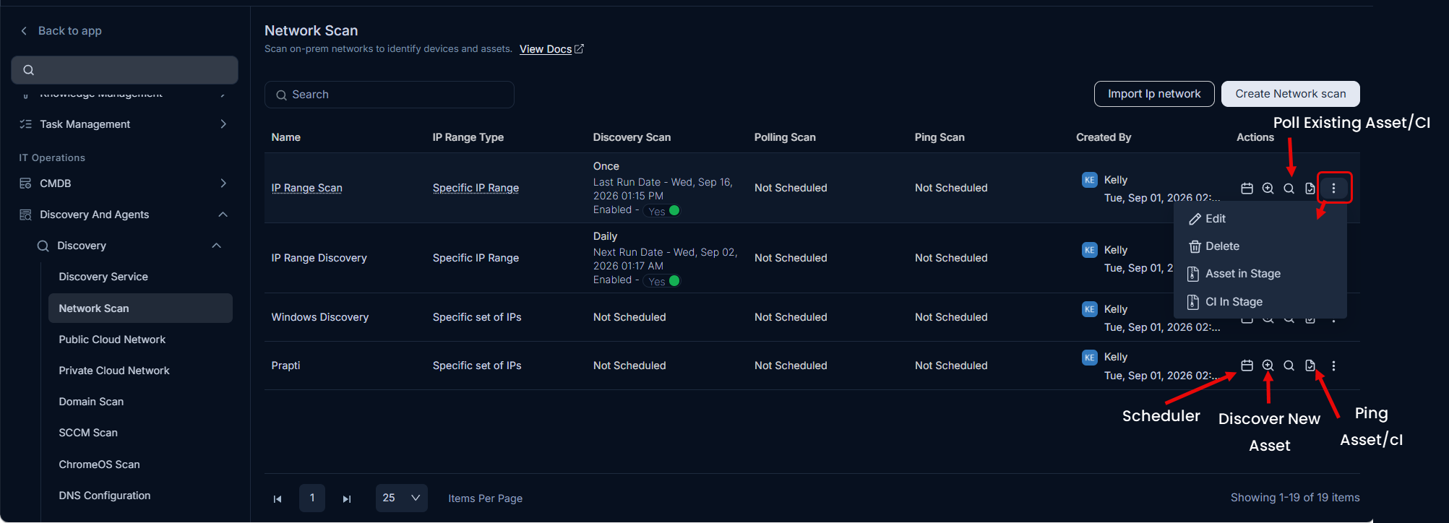Click Kelly's KE avatar in Prapti row

coord(1089,357)
